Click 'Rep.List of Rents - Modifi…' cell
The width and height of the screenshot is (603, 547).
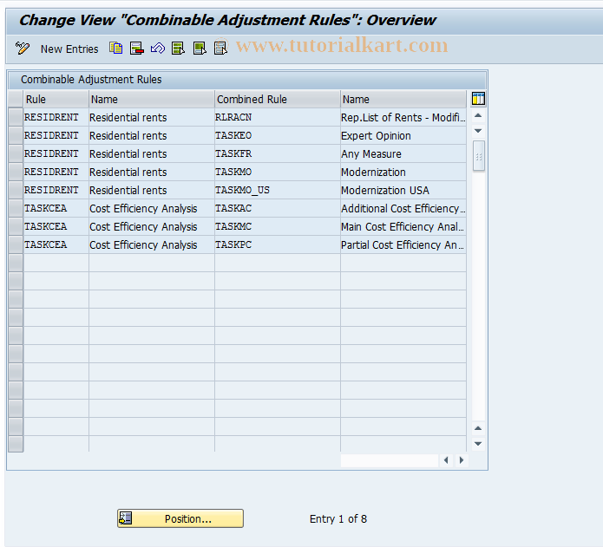click(x=403, y=117)
